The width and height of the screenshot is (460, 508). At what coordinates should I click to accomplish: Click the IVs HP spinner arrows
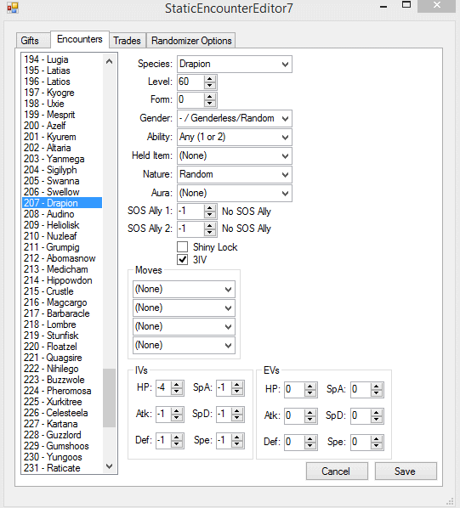coord(177,388)
